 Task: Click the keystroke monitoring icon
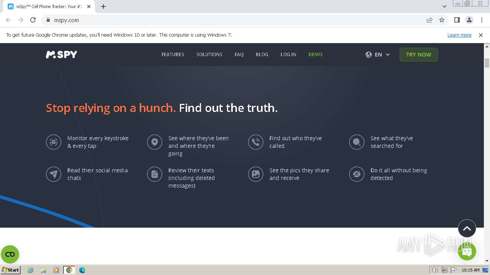click(x=54, y=142)
